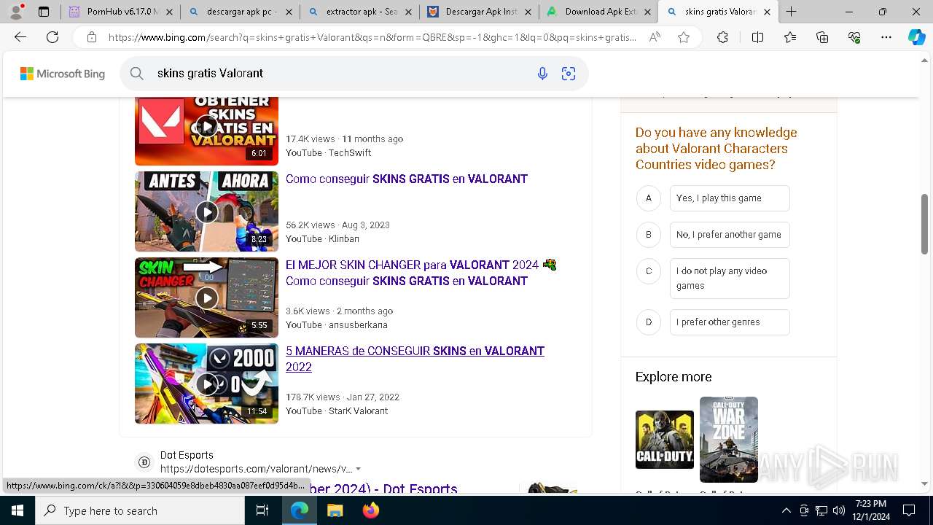Click the Windows taskbar search box
The image size is (933, 525).
[140, 510]
